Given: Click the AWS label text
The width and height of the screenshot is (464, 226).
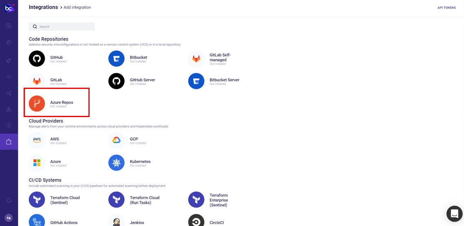Looking at the screenshot, I should (x=55, y=139).
